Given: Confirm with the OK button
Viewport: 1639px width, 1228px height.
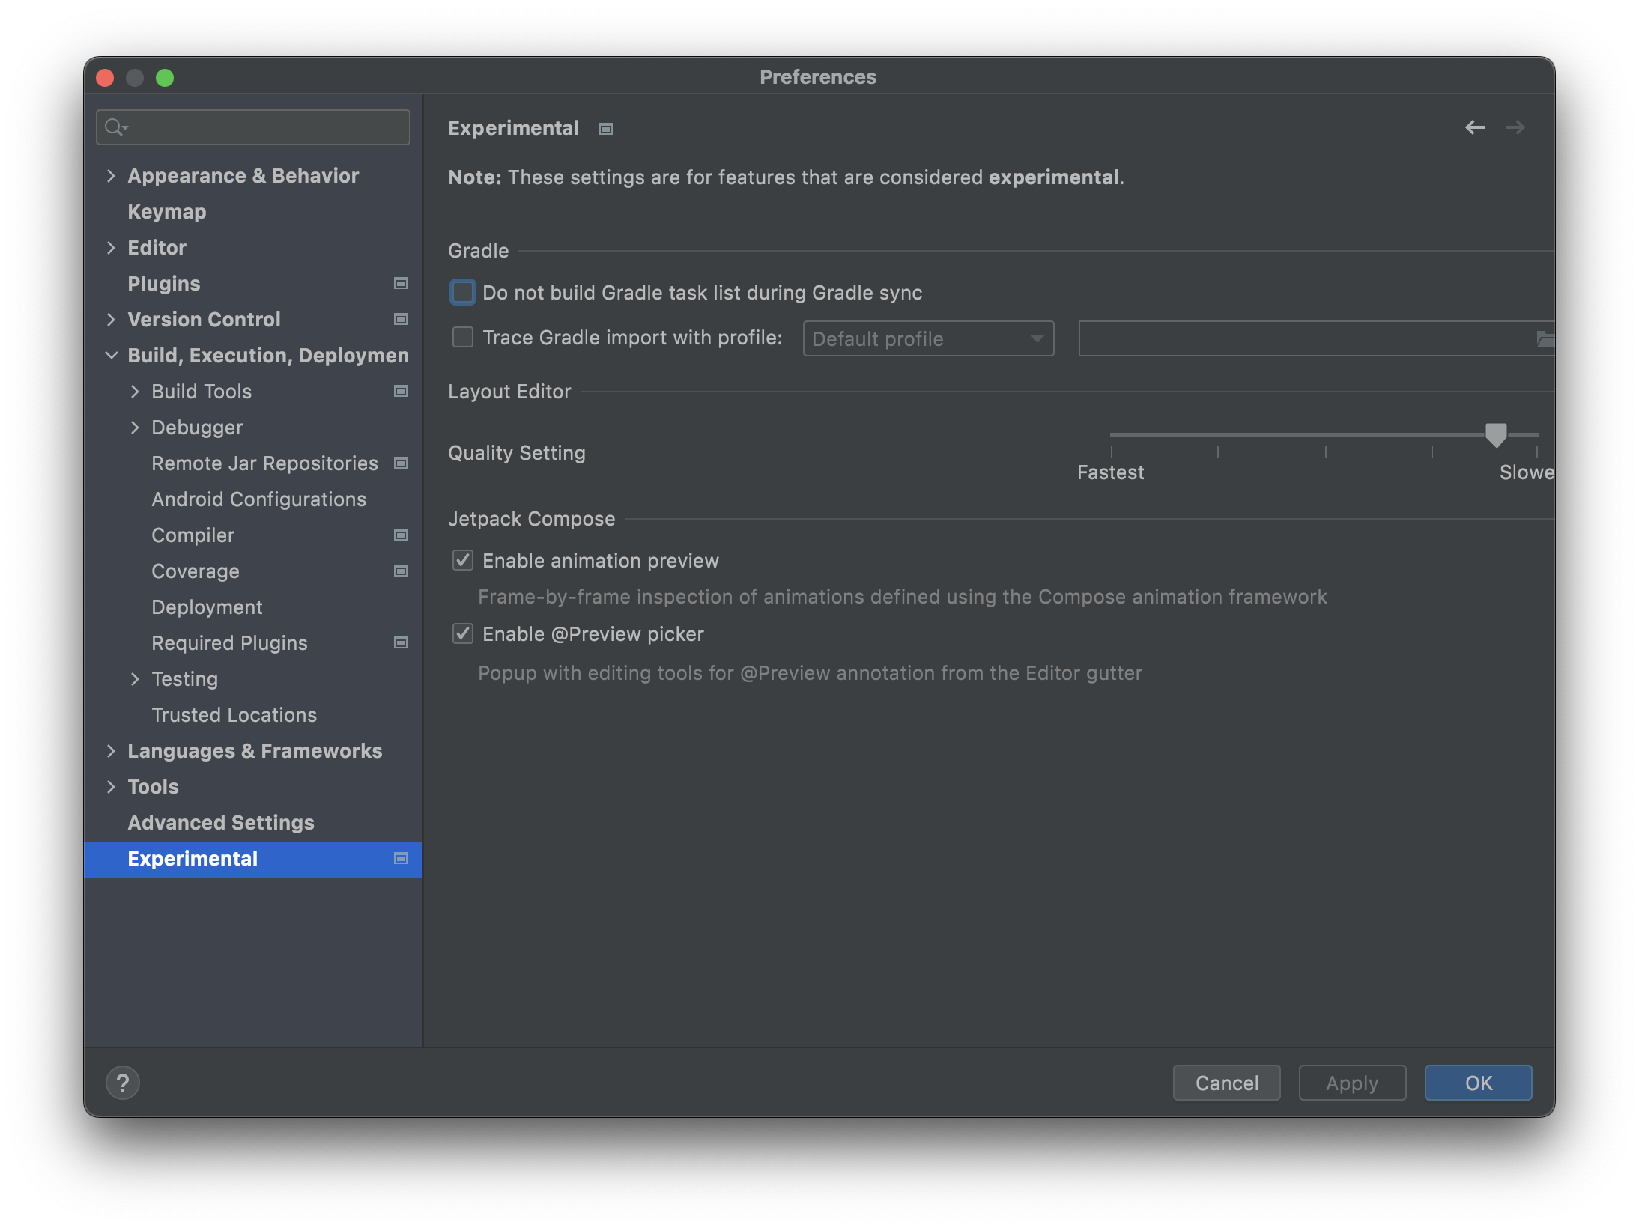Looking at the screenshot, I should click(x=1477, y=1083).
